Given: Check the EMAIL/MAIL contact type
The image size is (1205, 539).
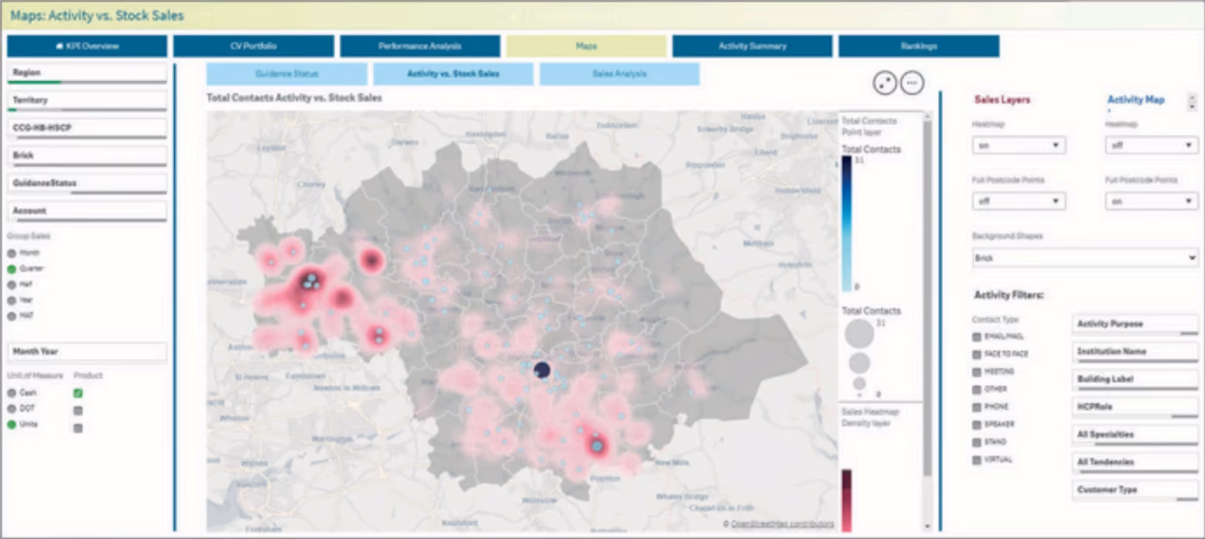Looking at the screenshot, I should tap(977, 336).
